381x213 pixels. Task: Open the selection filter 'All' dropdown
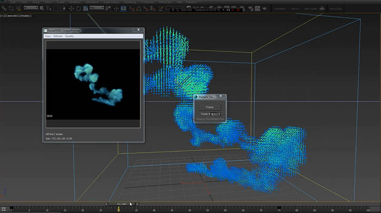(31, 8)
